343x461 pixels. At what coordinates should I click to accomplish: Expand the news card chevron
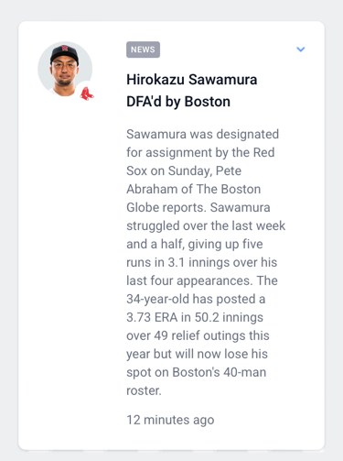tap(301, 49)
